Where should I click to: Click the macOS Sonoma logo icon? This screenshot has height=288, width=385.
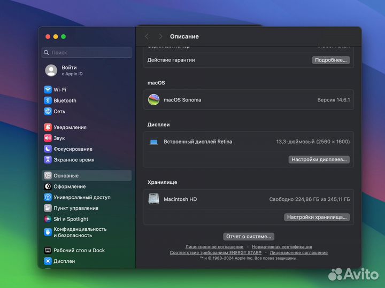coord(153,100)
